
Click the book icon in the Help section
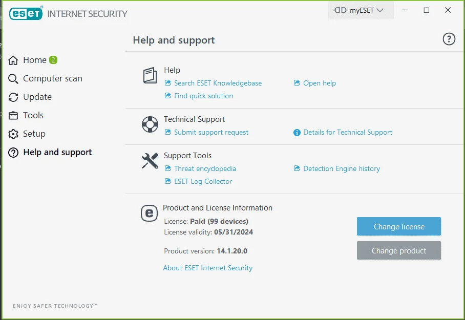pos(150,75)
